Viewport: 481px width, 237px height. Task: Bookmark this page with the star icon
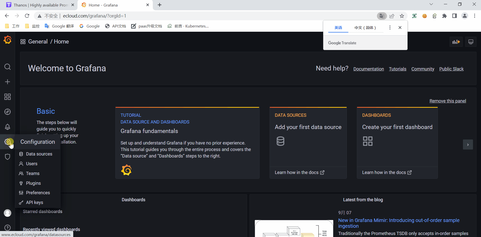point(402,16)
